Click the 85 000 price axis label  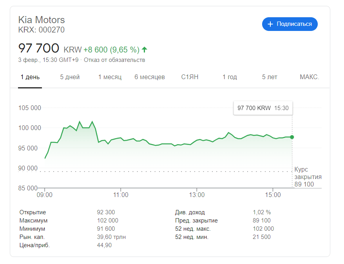coord(28,188)
